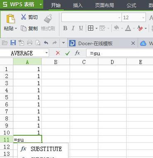This screenshot has width=153, height=158.
Task: Click the Borders grid icon
Action: tap(91, 28)
